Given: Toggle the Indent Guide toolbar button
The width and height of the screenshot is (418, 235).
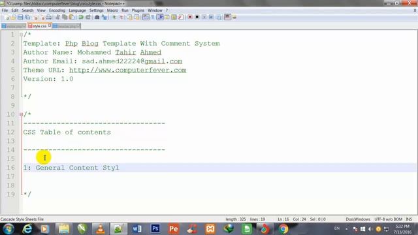Looking at the screenshot, I should click(160, 17).
